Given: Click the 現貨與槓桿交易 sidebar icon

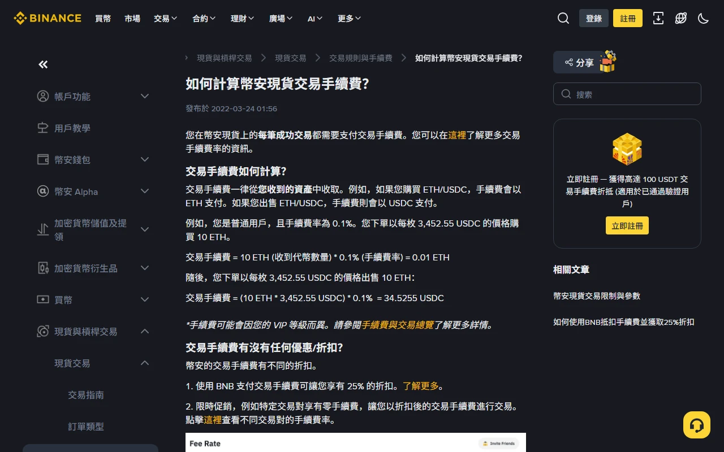Looking at the screenshot, I should tap(43, 331).
